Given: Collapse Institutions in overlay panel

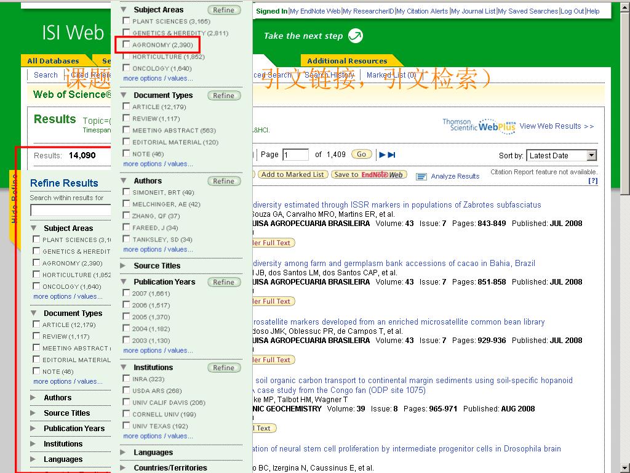Looking at the screenshot, I should coord(124,368).
